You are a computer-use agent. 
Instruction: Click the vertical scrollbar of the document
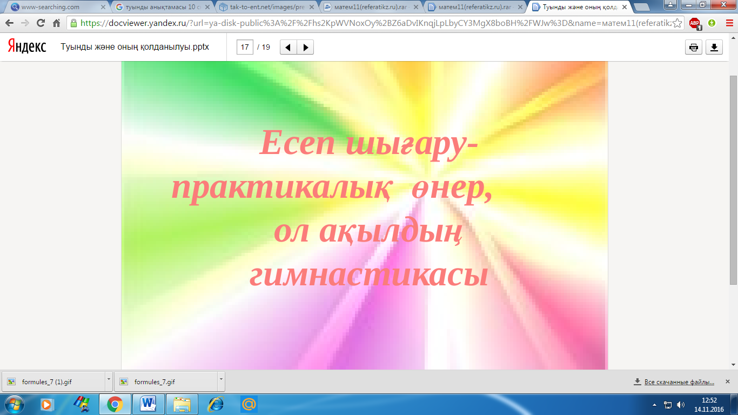(733, 180)
